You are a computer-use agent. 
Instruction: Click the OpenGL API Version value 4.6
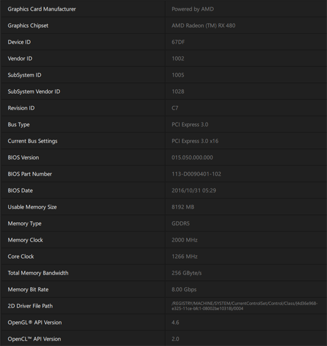[x=175, y=323]
